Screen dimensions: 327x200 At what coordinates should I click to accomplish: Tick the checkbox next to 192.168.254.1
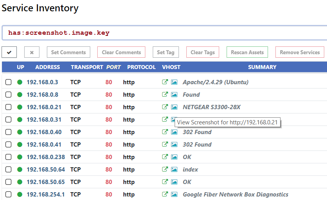tap(9, 195)
